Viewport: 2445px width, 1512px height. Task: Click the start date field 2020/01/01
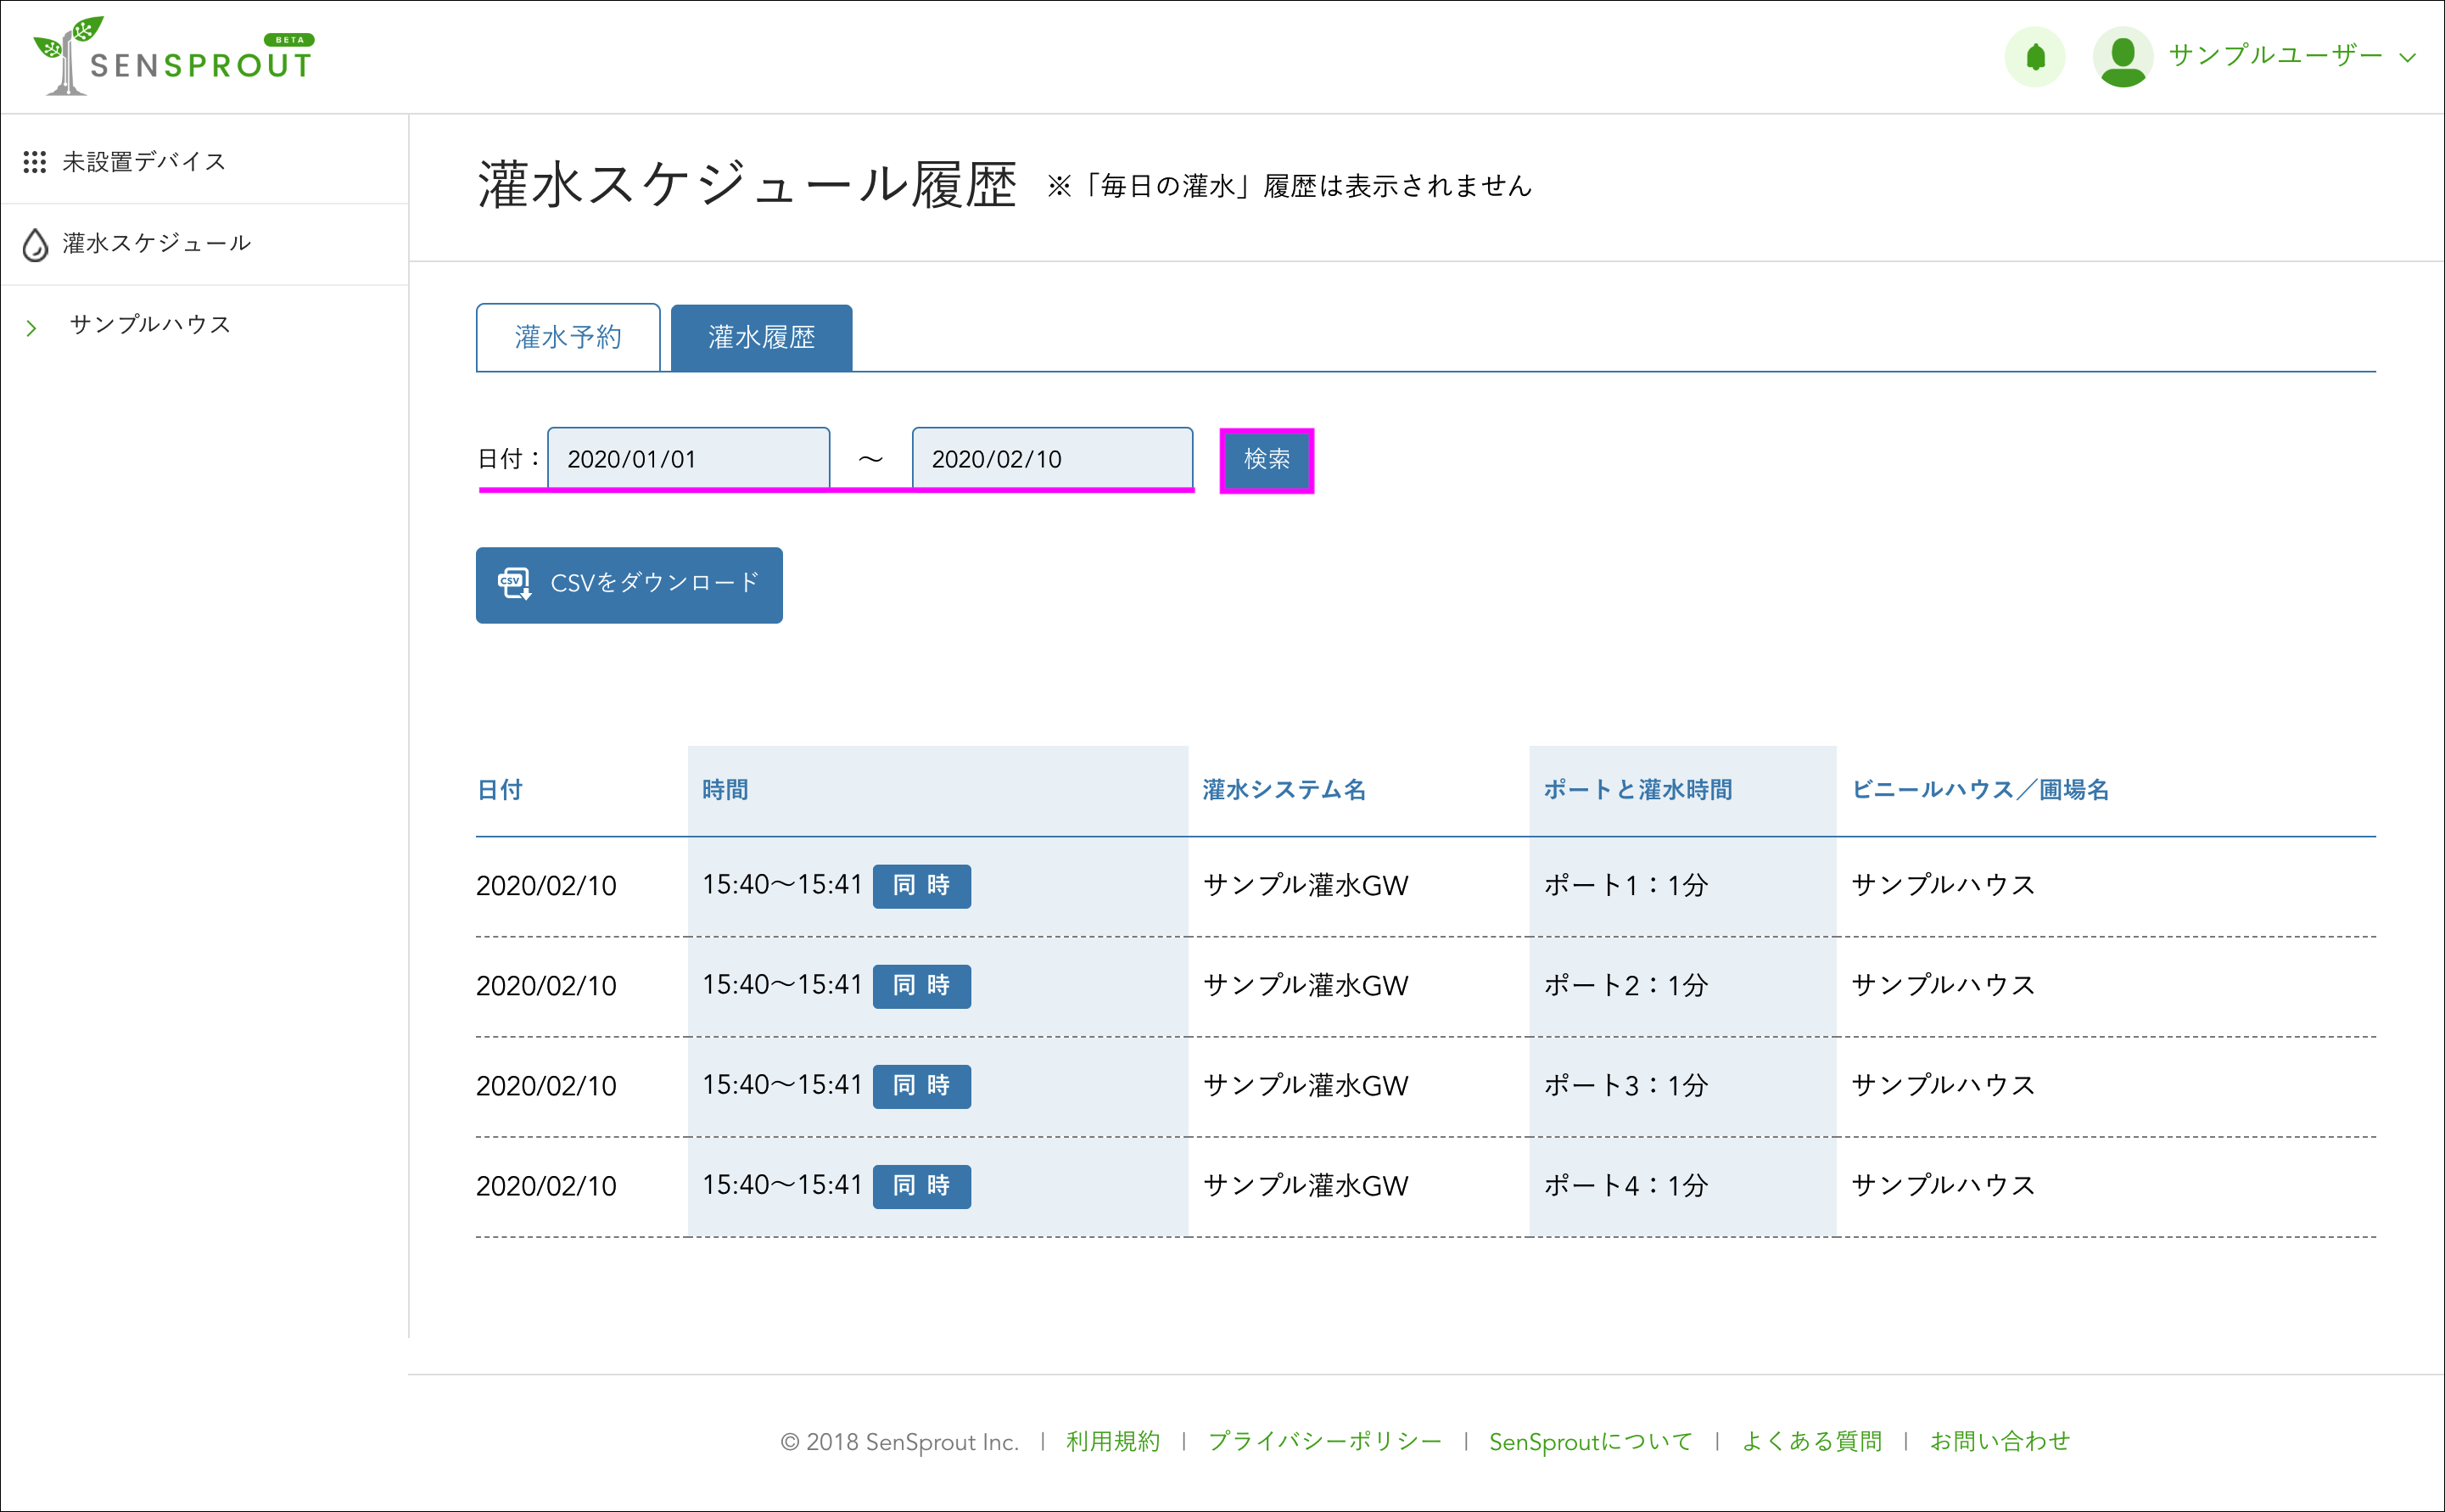click(688, 459)
